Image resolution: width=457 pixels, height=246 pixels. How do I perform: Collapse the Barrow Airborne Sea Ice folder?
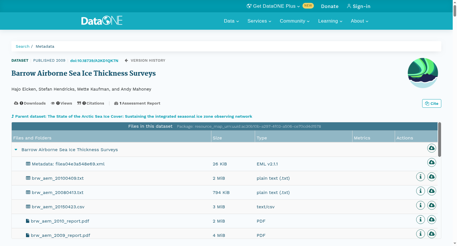click(16, 150)
